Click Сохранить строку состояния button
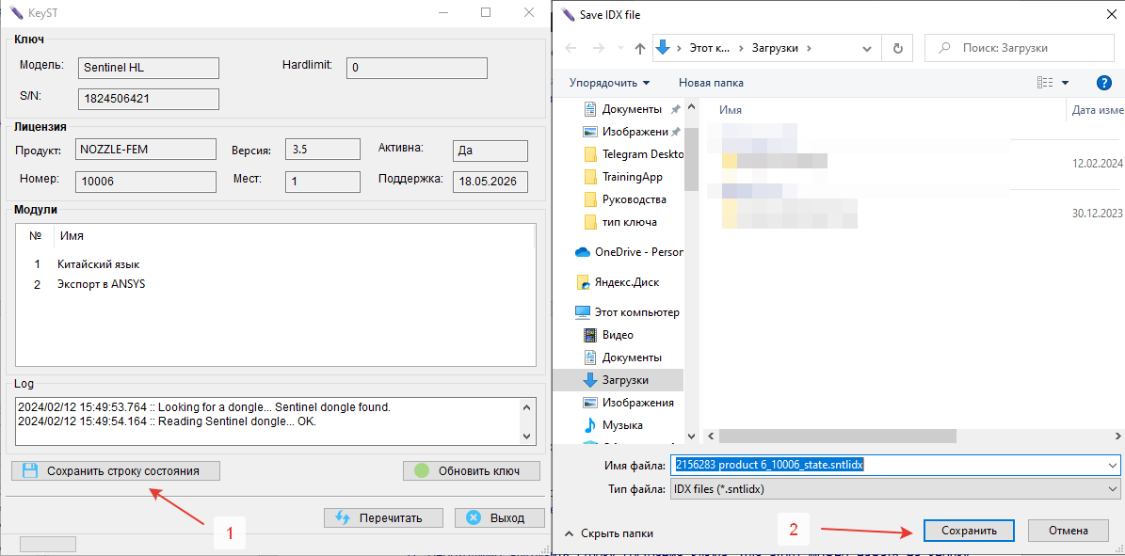Viewport: 1125px width, 556px height. [x=116, y=470]
